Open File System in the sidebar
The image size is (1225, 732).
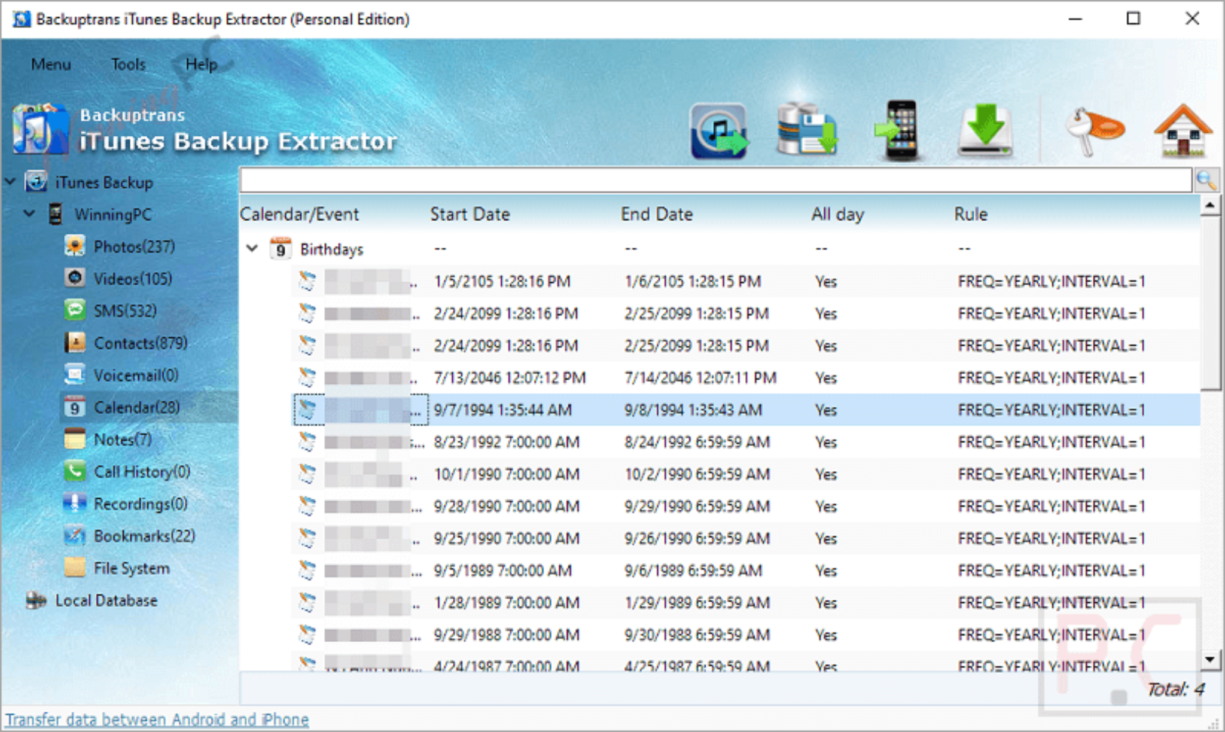132,568
